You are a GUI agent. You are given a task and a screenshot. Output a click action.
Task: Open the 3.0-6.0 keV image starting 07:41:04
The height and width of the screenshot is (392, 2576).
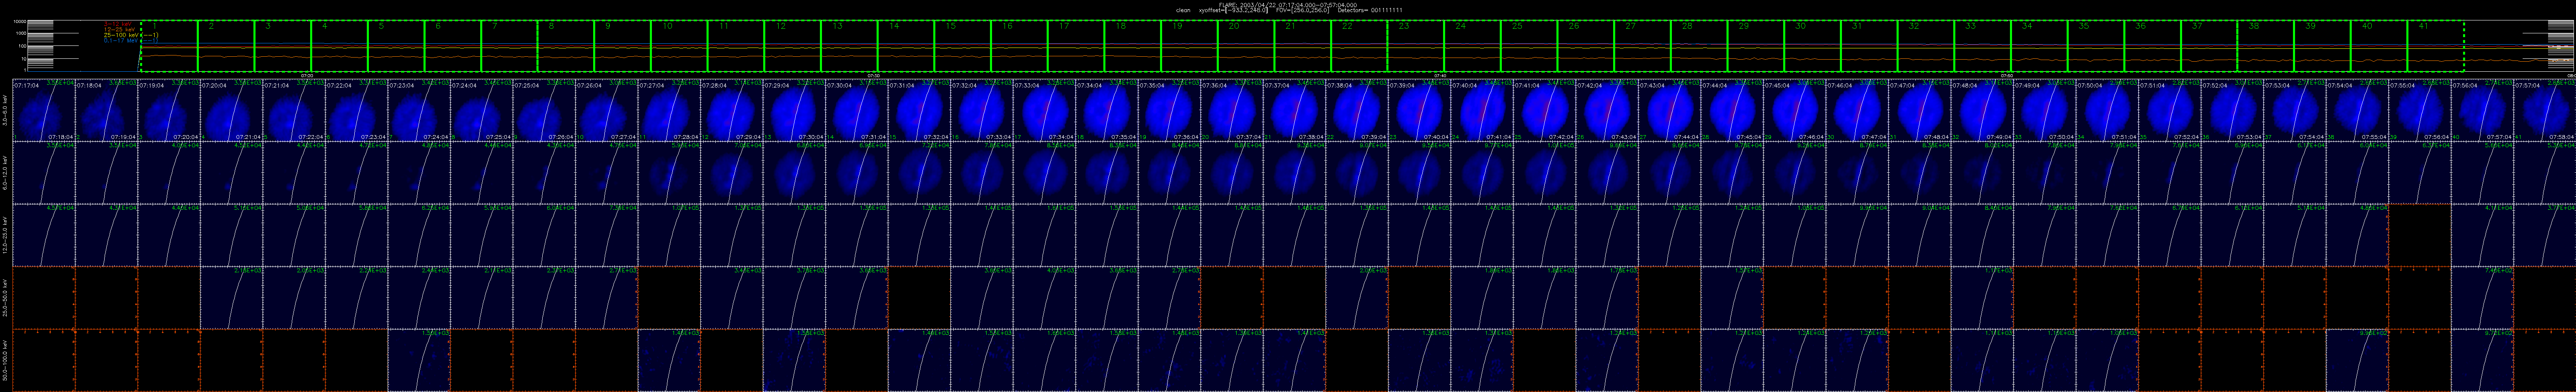click(1545, 110)
